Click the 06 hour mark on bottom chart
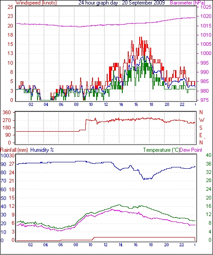The image size is (213, 255). [x=60, y=244]
